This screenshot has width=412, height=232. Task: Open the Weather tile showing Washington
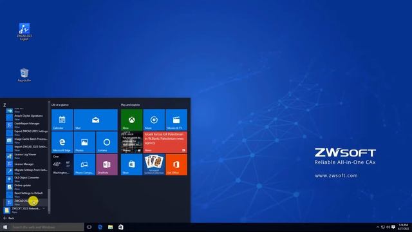62,164
